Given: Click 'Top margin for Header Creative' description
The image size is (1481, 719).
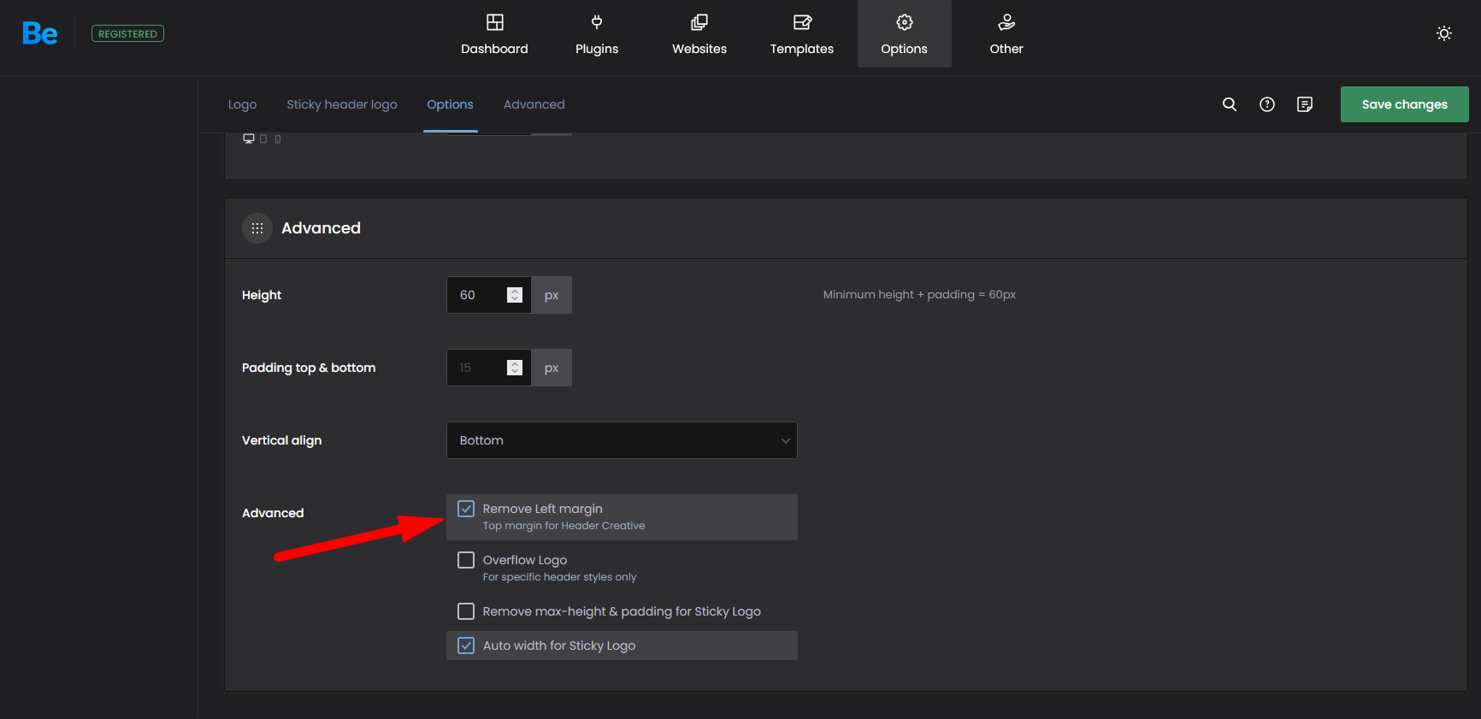Looking at the screenshot, I should pos(563,526).
